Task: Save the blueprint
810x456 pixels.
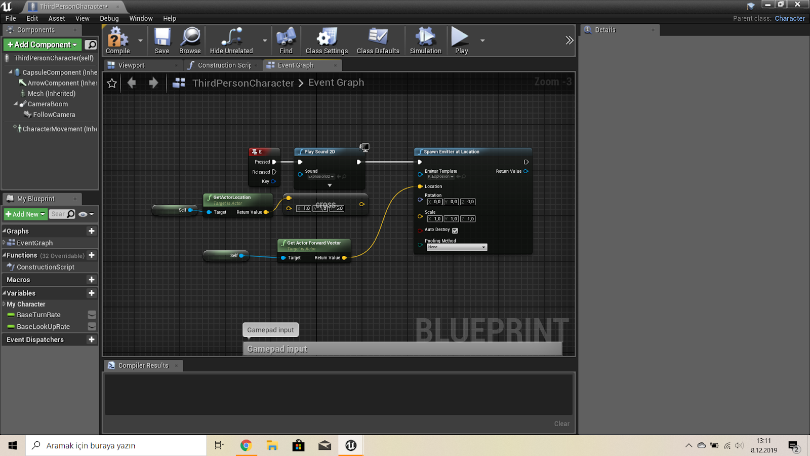Action: (x=162, y=41)
